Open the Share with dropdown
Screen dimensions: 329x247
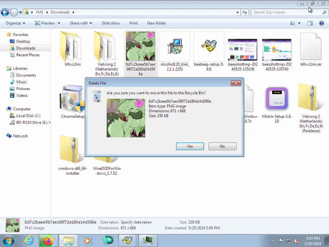(x=81, y=23)
